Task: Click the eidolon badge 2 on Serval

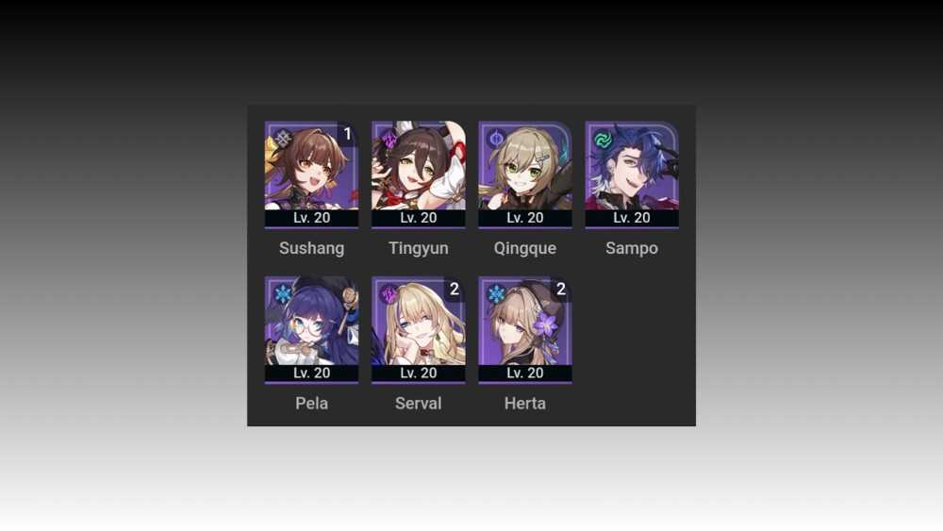Action: 455,289
